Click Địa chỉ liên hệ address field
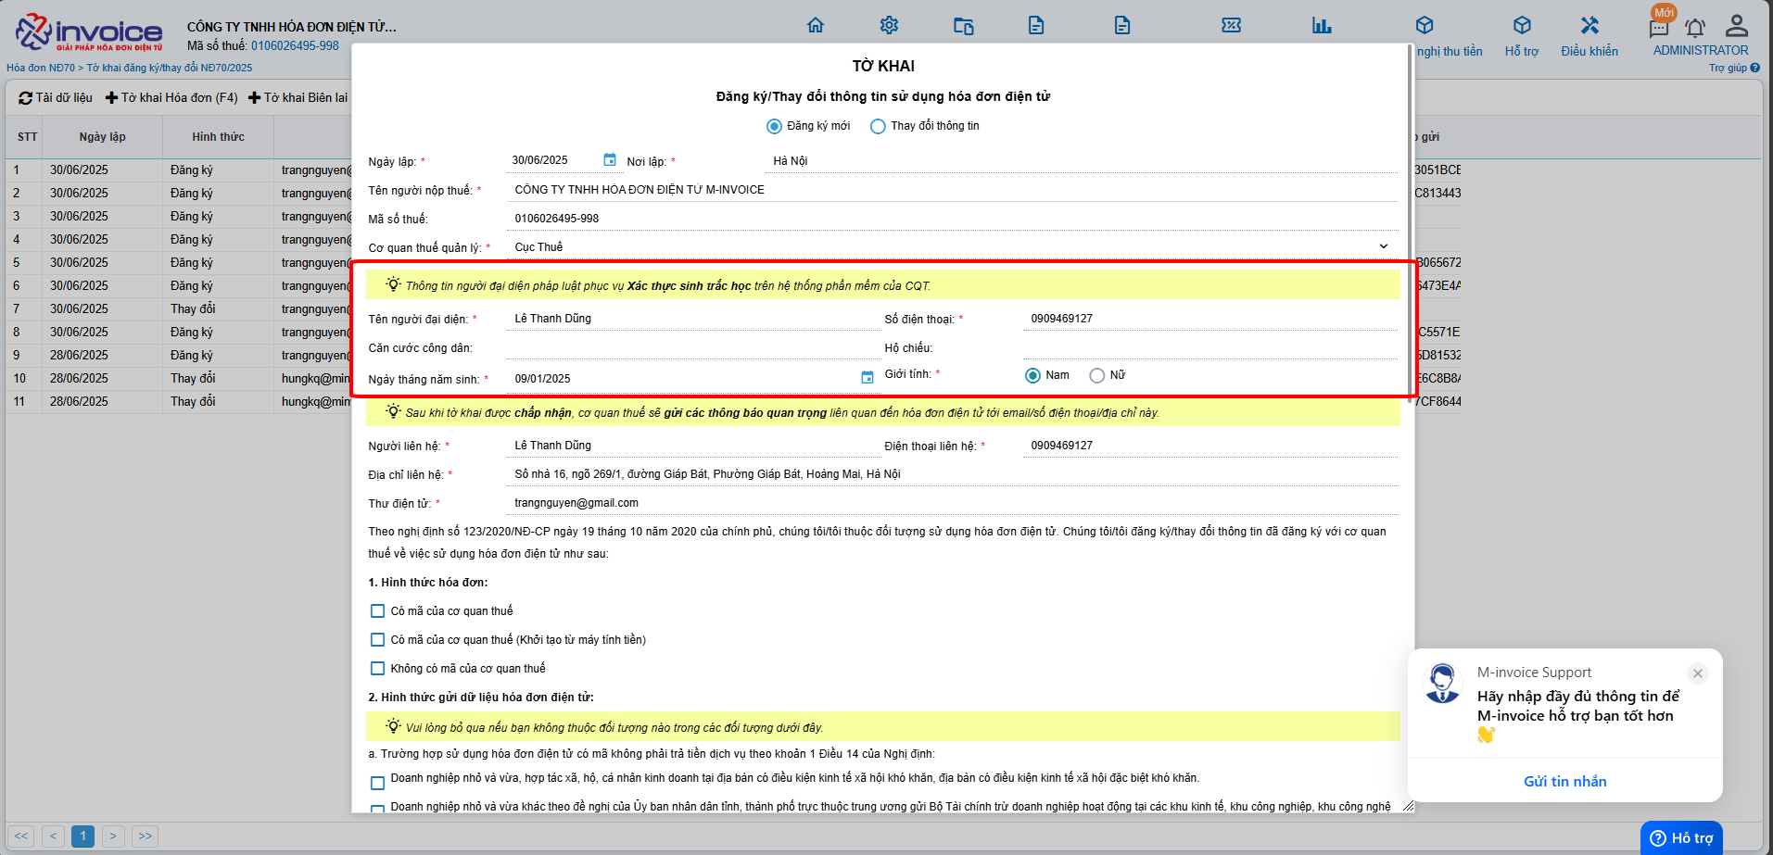 click(953, 474)
